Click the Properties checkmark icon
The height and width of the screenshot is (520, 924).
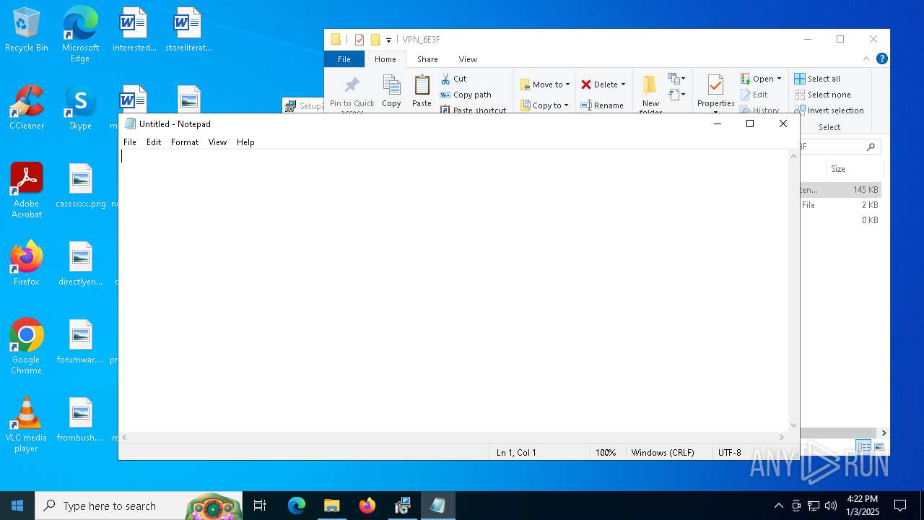pyautogui.click(x=715, y=85)
